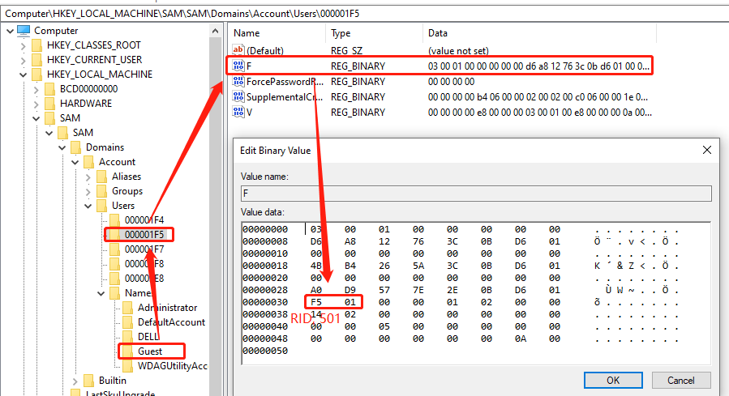Screen dimensions: 729x396
Task: Click the Type column header
Action: (x=373, y=33)
